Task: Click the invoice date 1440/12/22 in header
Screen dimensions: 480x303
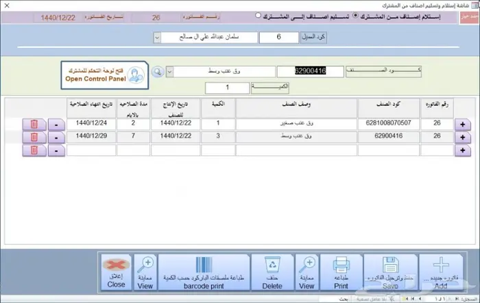Action: (58, 18)
